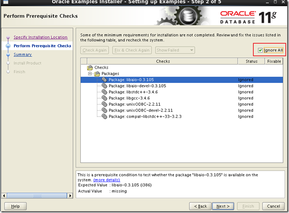The height and width of the screenshot is (213, 289).
Task: Click the Next button
Action: [223, 206]
